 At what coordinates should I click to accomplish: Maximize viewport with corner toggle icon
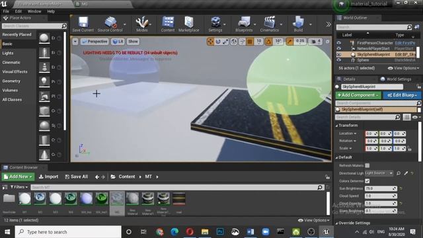pos(328,42)
